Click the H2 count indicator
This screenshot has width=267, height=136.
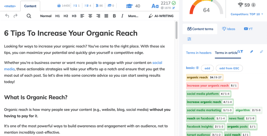(88, 6)
